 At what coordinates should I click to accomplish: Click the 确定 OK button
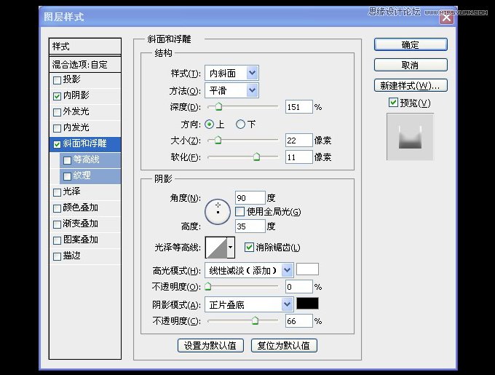411,44
